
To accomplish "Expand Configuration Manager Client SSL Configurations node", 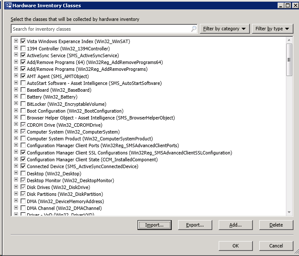I will pyautogui.click(x=16, y=152).
